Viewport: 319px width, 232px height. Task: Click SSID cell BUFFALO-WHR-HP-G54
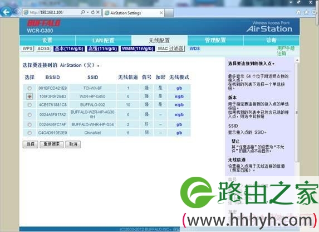[92, 124]
